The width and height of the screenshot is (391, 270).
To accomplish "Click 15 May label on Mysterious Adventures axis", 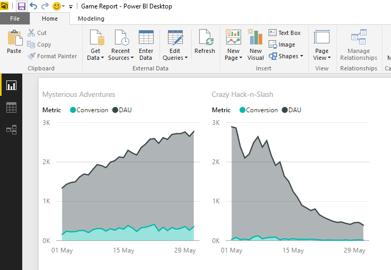I will (x=123, y=250).
